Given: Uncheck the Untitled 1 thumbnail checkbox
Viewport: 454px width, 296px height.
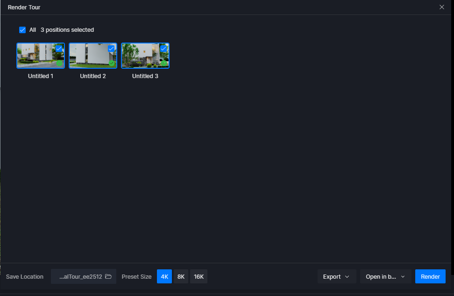Looking at the screenshot, I should [x=59, y=49].
